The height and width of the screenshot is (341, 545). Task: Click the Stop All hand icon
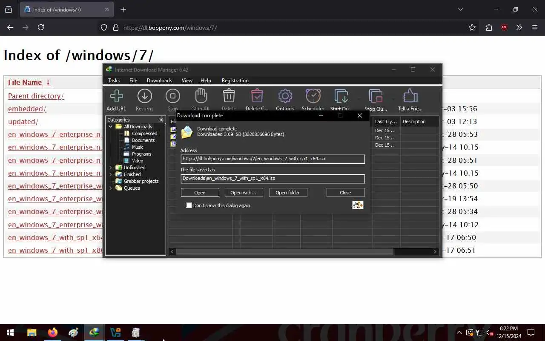coord(201,96)
